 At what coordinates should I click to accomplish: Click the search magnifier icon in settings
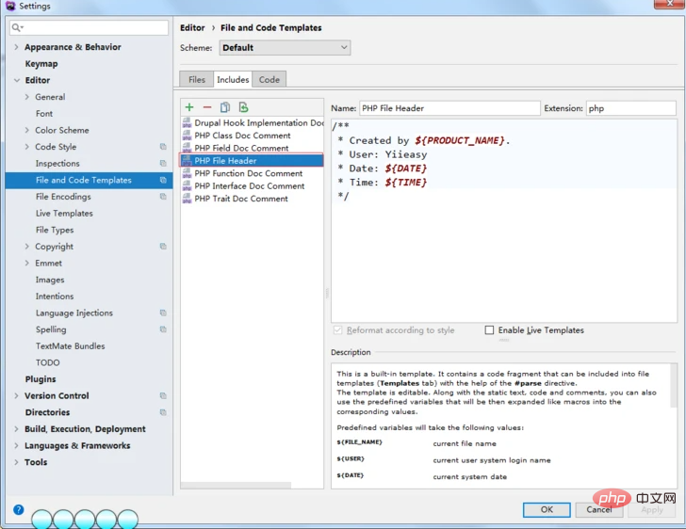17,28
